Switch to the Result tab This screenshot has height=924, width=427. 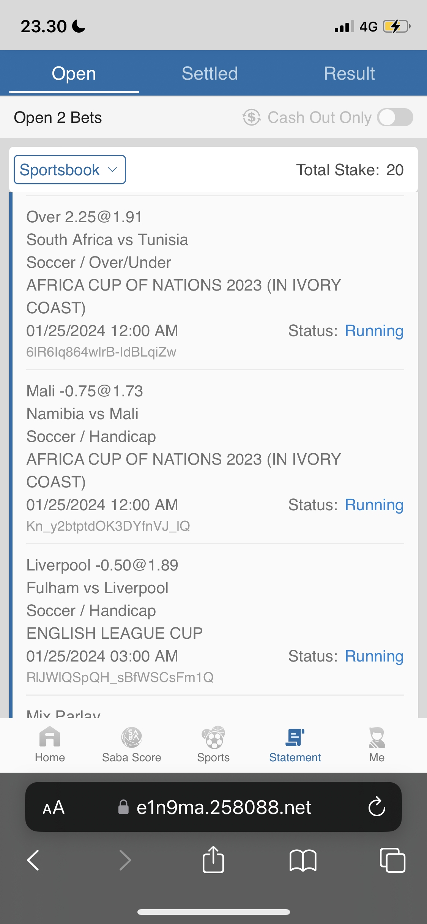click(x=349, y=73)
